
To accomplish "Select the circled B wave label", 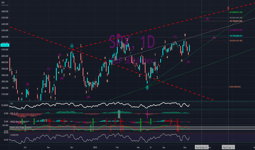I will coord(147,88).
